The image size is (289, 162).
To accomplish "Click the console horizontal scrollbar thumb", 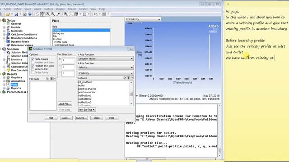I will (x=147, y=159).
